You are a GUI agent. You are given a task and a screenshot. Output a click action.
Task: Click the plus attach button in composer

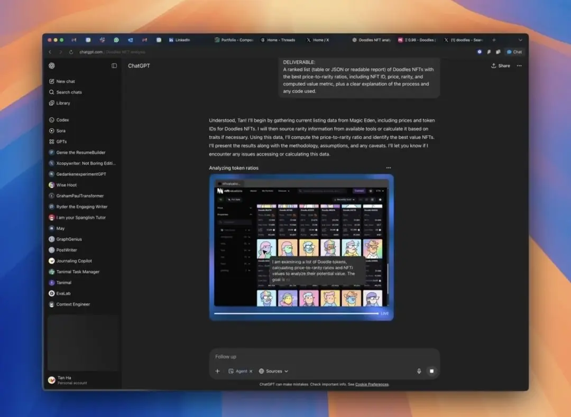point(217,371)
